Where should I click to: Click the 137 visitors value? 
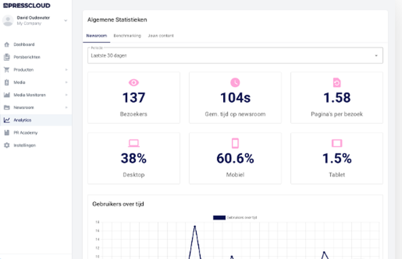tap(133, 98)
